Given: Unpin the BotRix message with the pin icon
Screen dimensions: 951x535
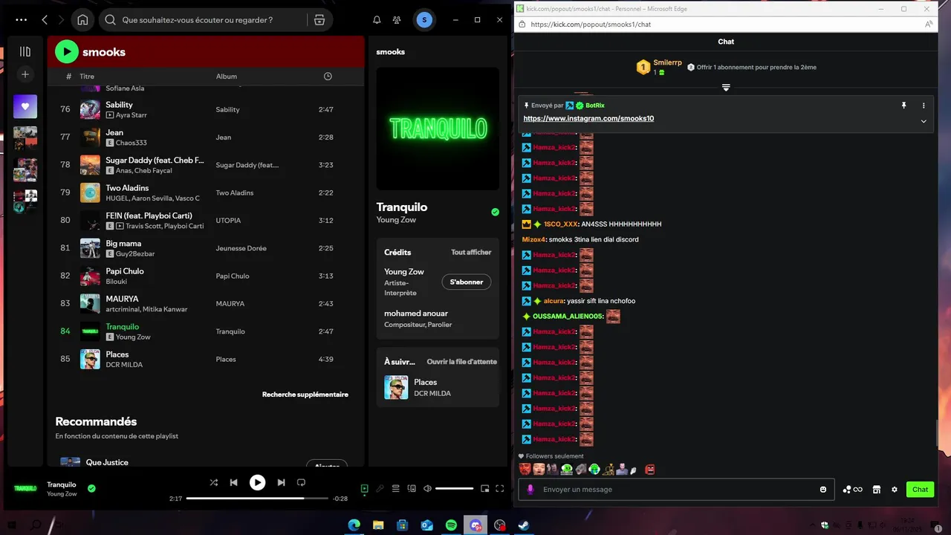Looking at the screenshot, I should coord(903,106).
